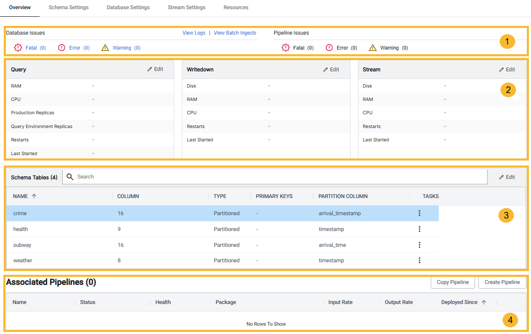This screenshot has width=531, height=334.
Task: Click the Pipeline Issues Fatal icon
Action: pos(286,48)
